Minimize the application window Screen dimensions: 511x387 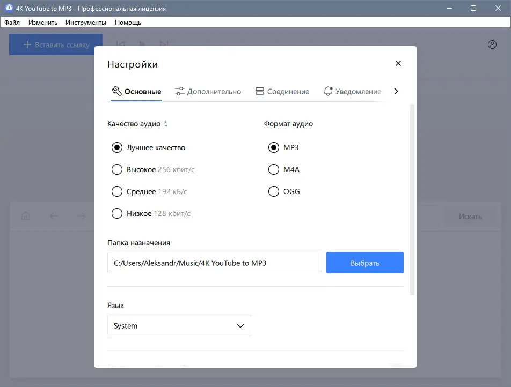[449, 8]
